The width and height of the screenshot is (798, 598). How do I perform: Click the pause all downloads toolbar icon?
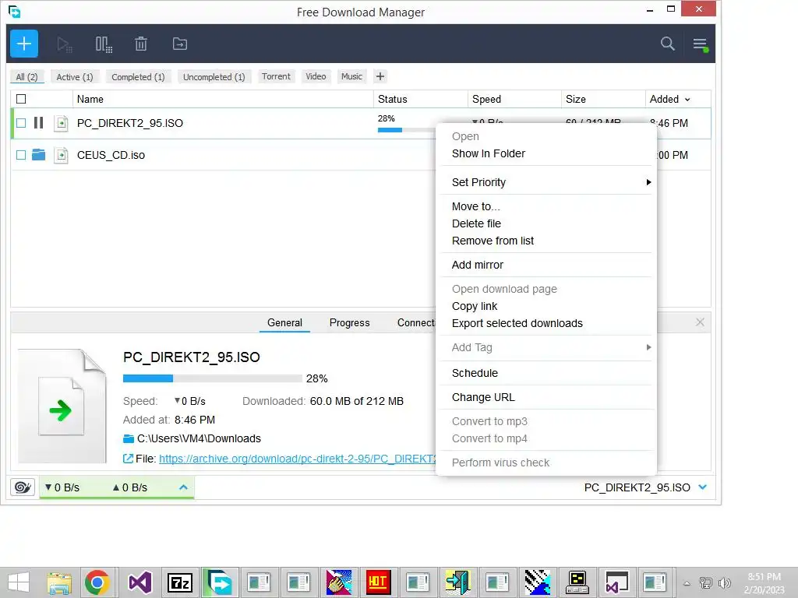104,44
